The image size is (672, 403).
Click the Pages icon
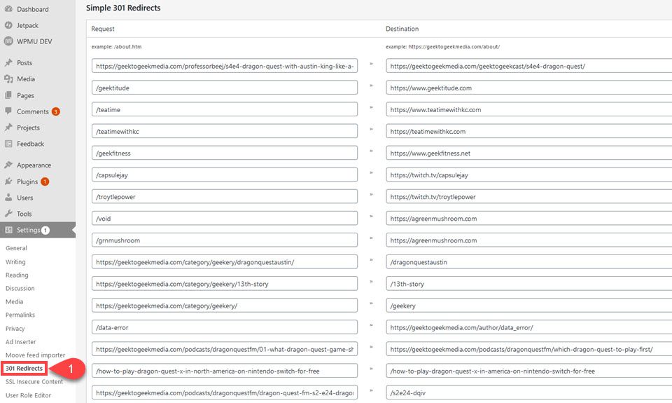pos(8,95)
